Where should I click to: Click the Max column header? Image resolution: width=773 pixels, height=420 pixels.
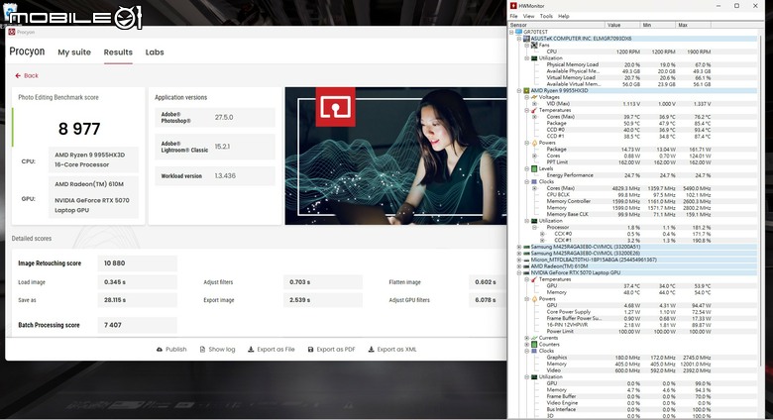tap(693, 25)
